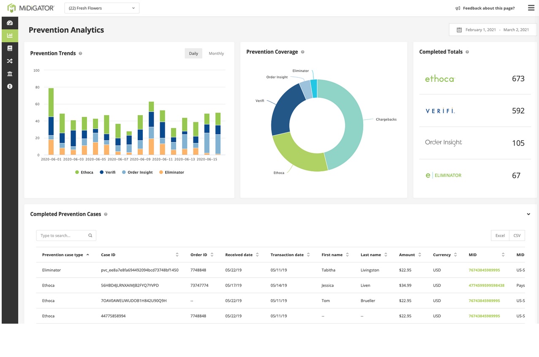Switch trends chart to Monthly view
The height and width of the screenshot is (357, 539).
[x=216, y=54]
